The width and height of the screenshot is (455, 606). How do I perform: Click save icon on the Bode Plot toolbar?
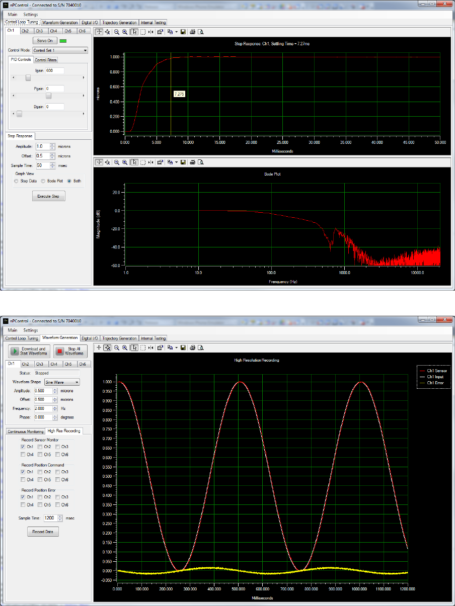(x=183, y=162)
